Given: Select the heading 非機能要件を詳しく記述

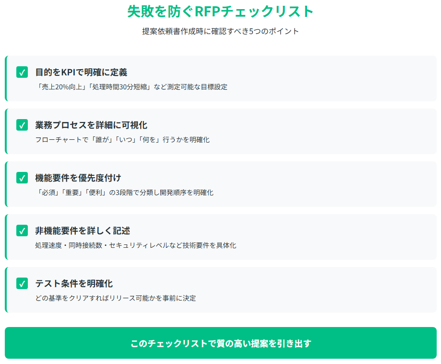Looking at the screenshot, I should coord(83,231).
